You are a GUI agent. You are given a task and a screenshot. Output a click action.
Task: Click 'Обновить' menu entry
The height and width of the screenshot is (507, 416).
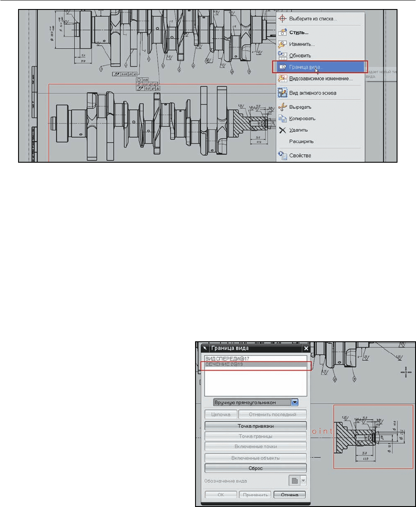tap(320, 56)
